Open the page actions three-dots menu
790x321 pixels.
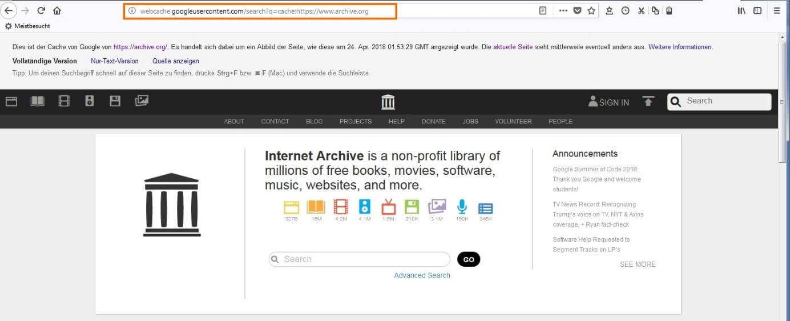563,11
